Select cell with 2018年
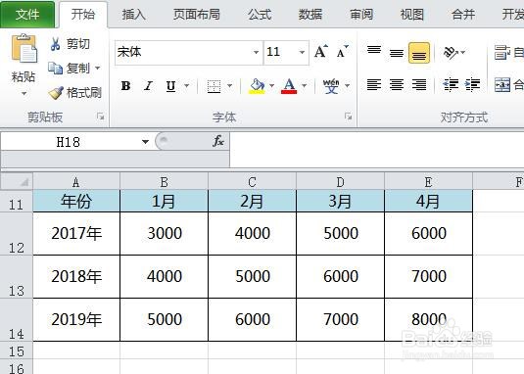Image resolution: width=524 pixels, height=374 pixels. 76,276
